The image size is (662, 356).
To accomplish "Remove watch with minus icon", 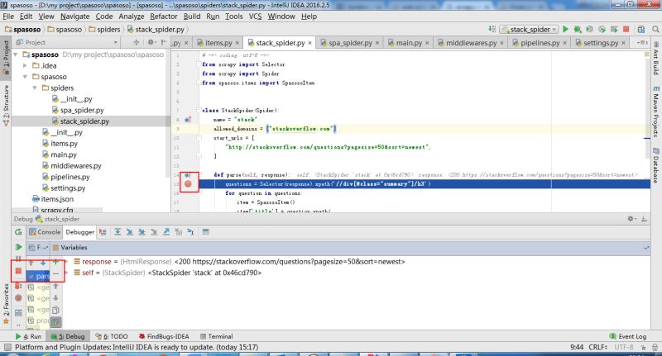I will click(55, 274).
